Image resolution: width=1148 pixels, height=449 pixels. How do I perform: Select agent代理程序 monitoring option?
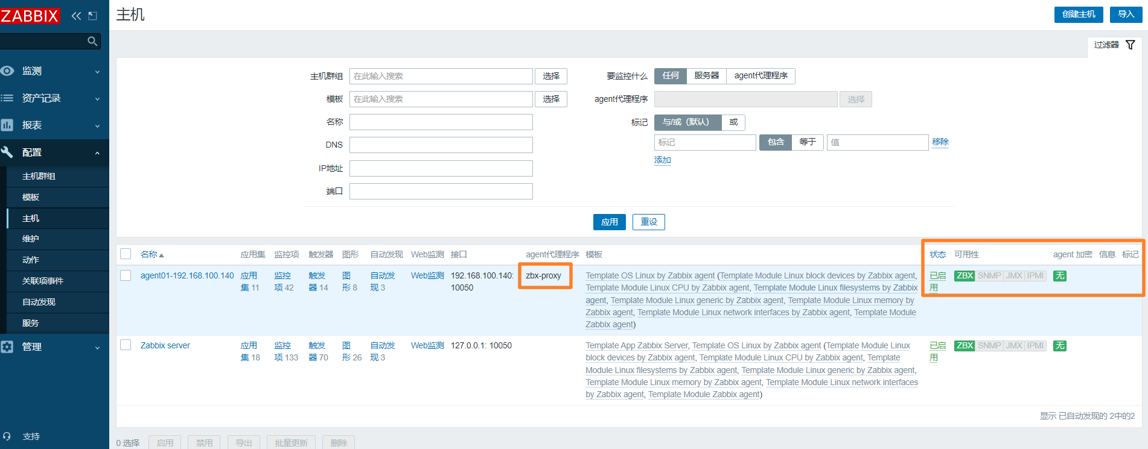tap(761, 76)
